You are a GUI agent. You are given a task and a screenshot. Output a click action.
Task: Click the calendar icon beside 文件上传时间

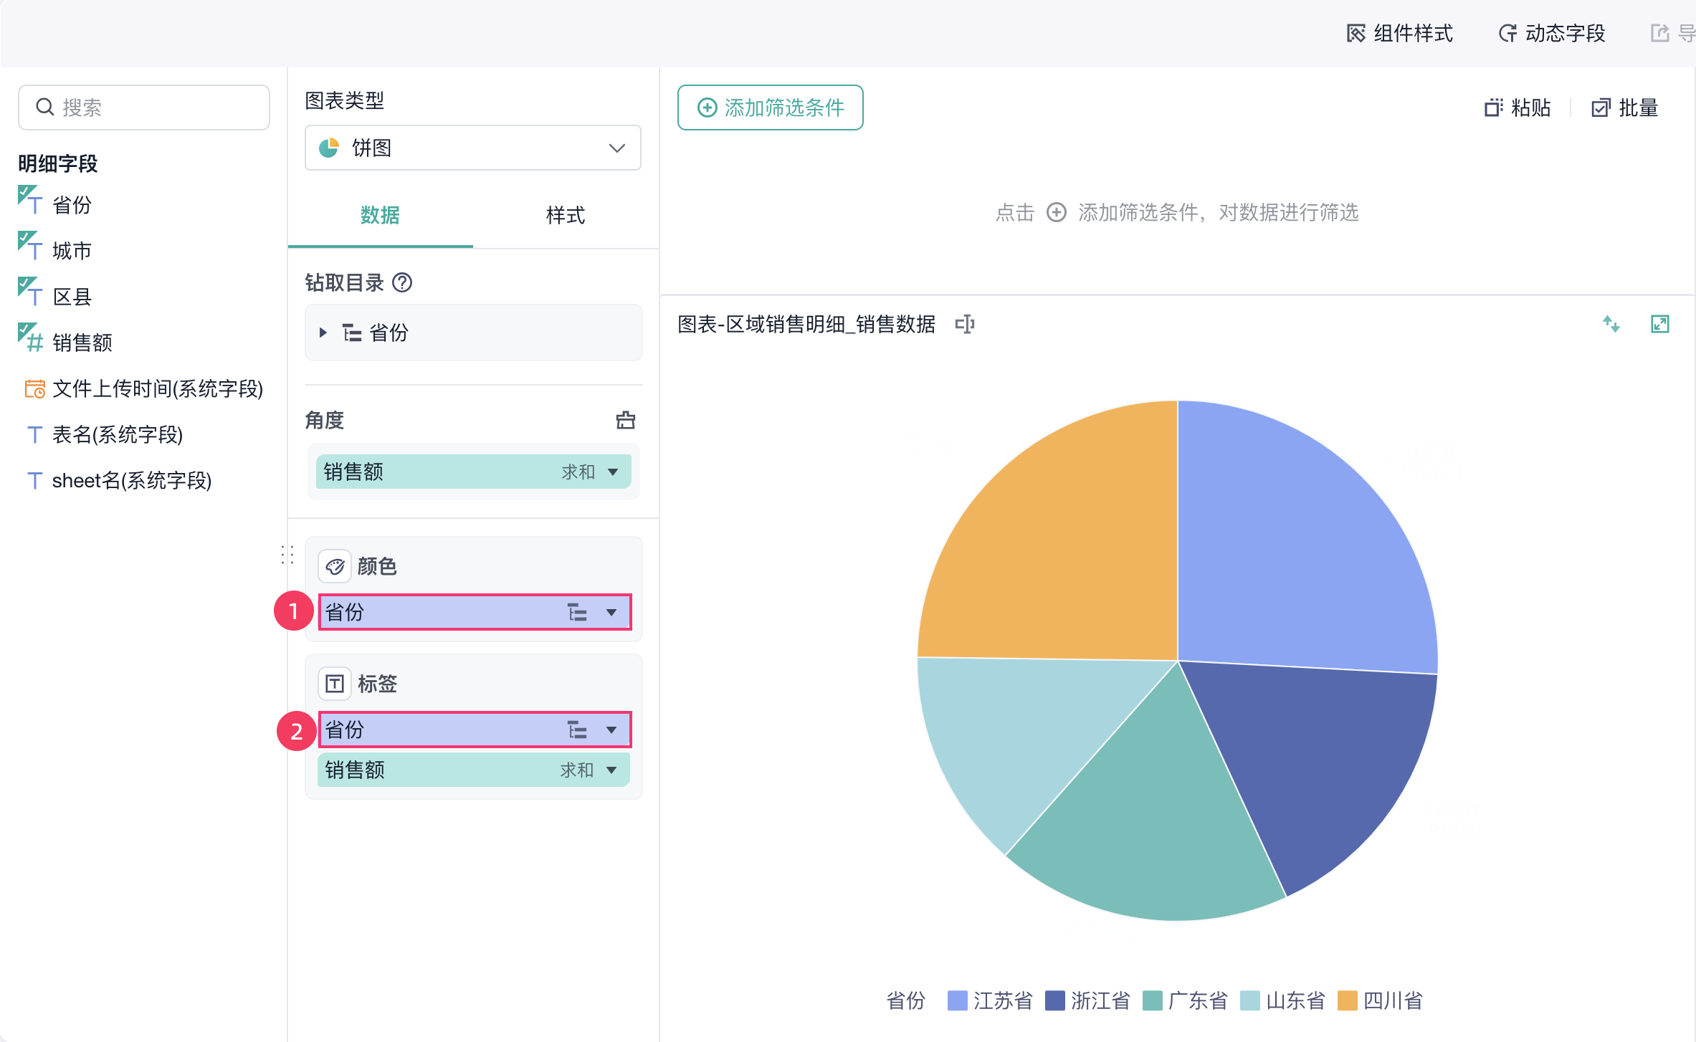(34, 388)
